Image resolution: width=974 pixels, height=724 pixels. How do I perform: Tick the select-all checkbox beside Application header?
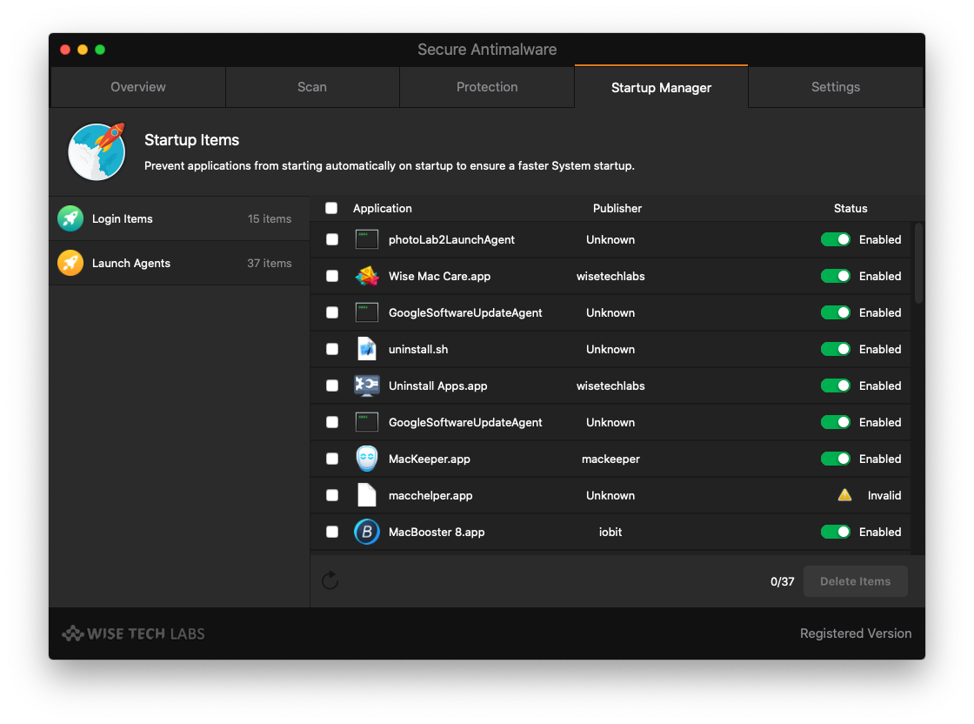click(x=331, y=208)
